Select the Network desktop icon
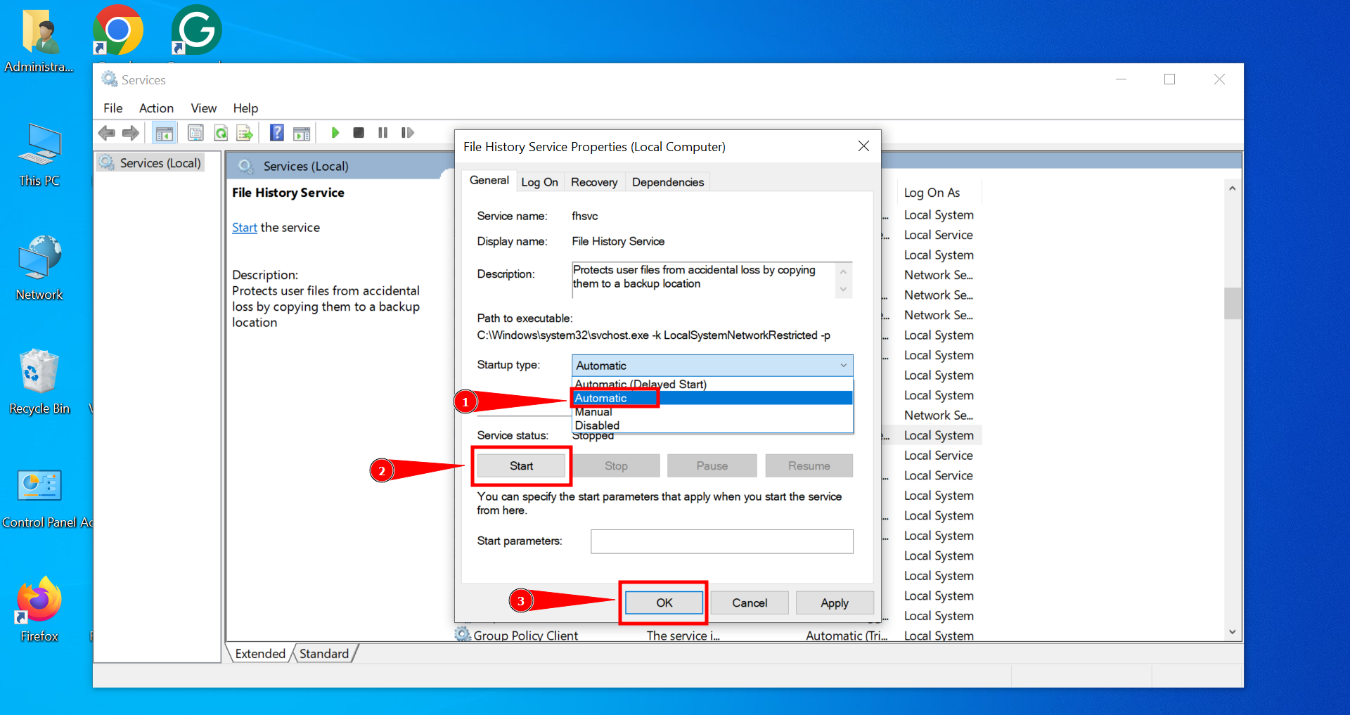This screenshot has height=715, width=1350. click(x=39, y=268)
